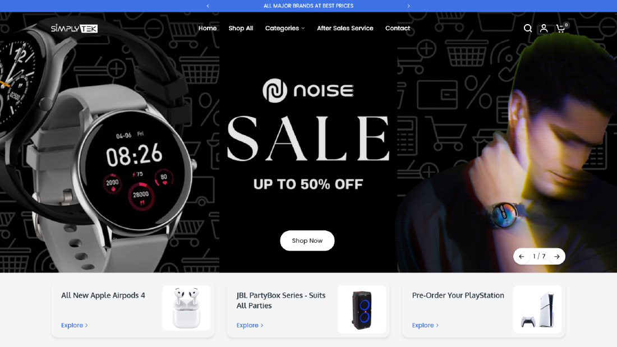Click the Shop Now button

point(307,241)
